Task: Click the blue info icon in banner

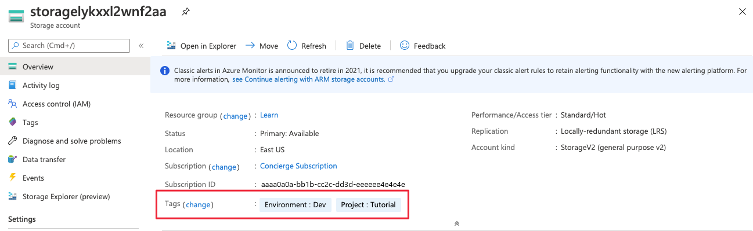Action: (x=164, y=71)
